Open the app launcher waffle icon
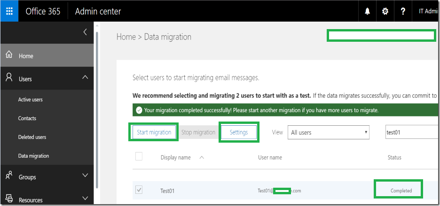This screenshot has height=206, width=440. tap(9, 11)
